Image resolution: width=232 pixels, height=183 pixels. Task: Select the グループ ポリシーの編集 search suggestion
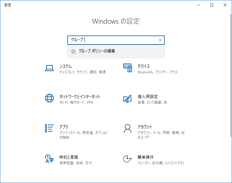pos(96,51)
